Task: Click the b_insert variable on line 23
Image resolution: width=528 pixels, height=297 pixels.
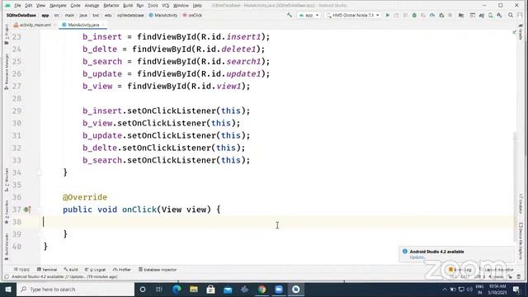Action: [x=102, y=36]
